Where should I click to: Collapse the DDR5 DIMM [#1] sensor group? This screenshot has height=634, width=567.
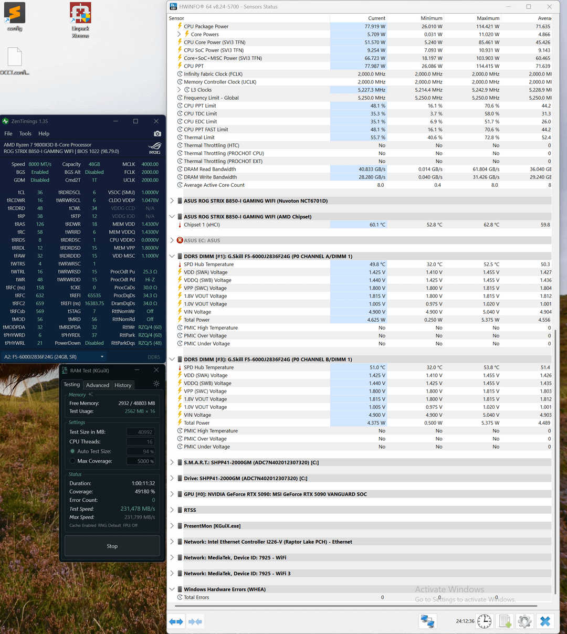pyautogui.click(x=172, y=256)
